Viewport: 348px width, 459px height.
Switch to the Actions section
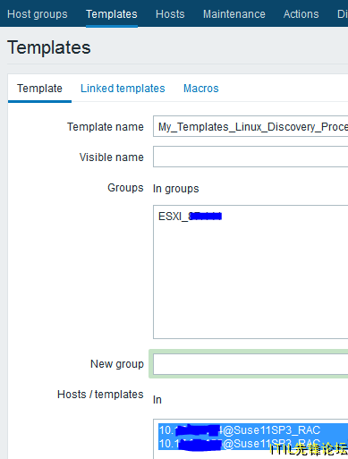pos(301,14)
